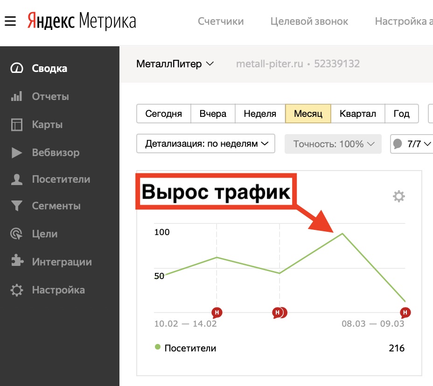
Task: Click the double note marker mid-chart
Action: click(279, 313)
